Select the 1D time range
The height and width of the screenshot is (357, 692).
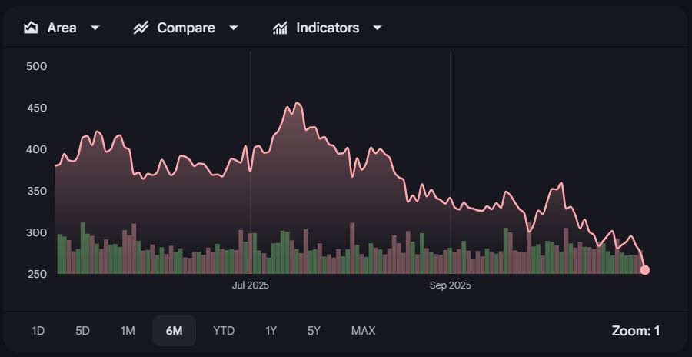pos(38,331)
